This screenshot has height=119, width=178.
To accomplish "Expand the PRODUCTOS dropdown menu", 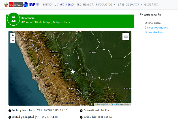I will click(x=106, y=4).
